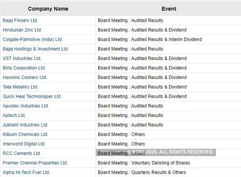Select Jubilant Industries Ltd. link
Viewport: 241px width, 177px height.
25,125
